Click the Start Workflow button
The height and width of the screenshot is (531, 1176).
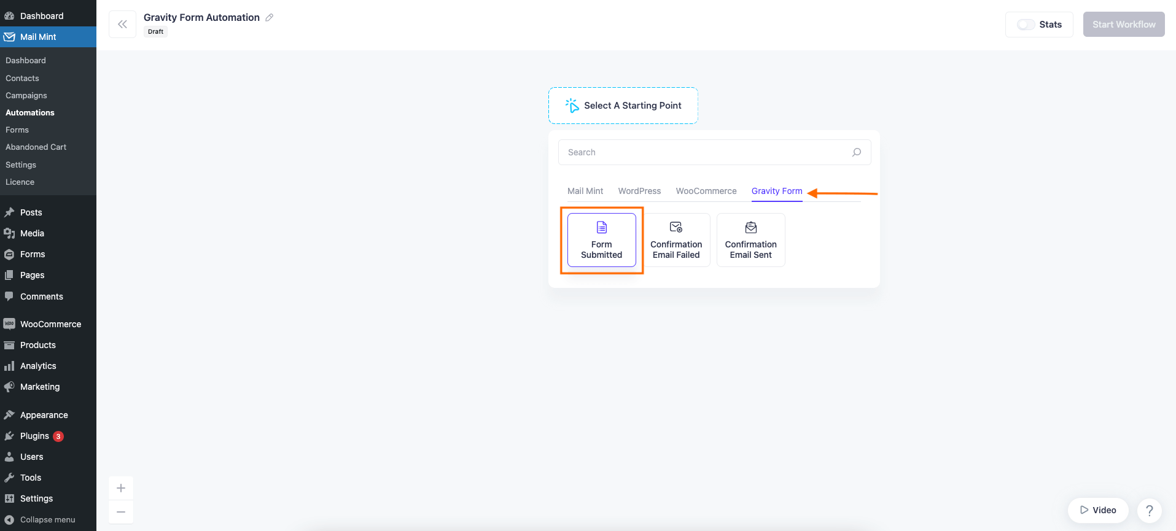(x=1124, y=25)
